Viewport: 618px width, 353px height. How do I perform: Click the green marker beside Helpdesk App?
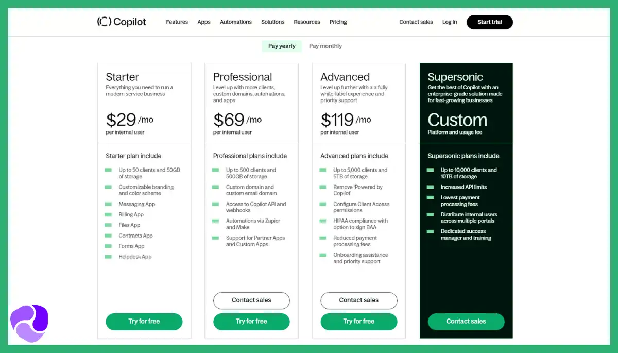coord(108,257)
